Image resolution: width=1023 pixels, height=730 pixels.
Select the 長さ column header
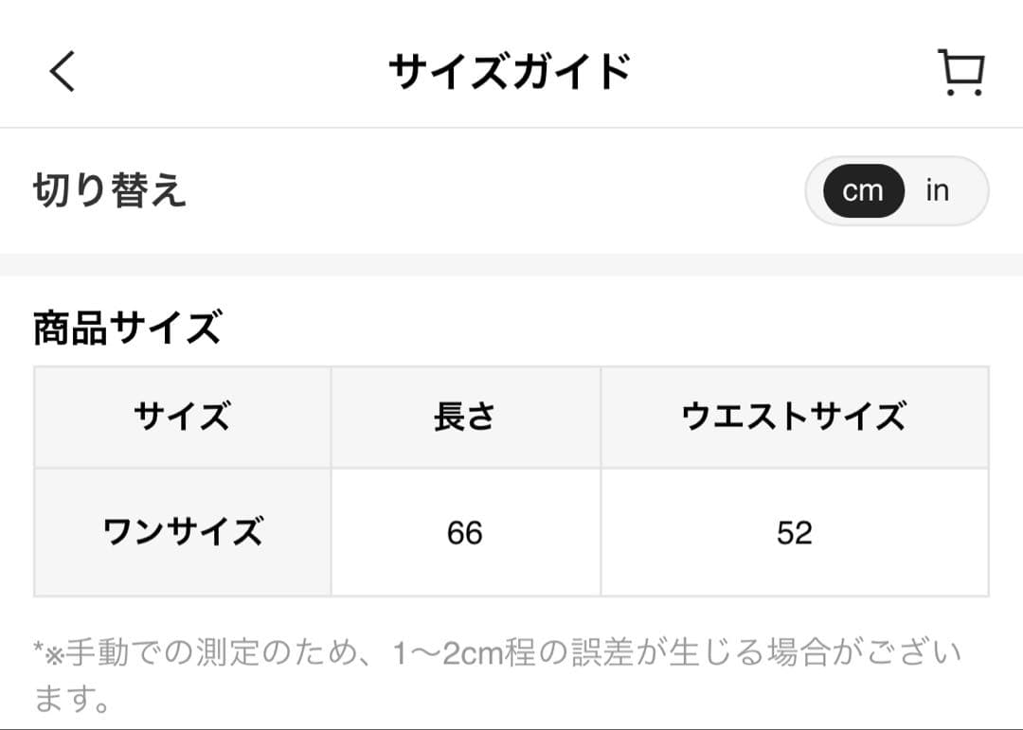point(464,417)
